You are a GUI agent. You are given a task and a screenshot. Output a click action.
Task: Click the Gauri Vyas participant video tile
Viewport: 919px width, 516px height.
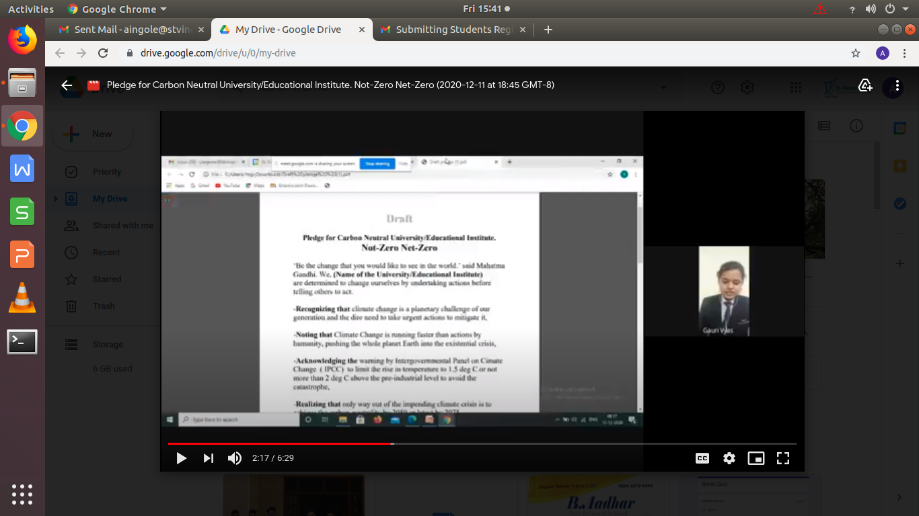pos(724,291)
